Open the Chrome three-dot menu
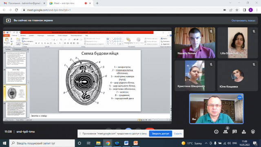261x147 pixels. (x=257, y=10)
